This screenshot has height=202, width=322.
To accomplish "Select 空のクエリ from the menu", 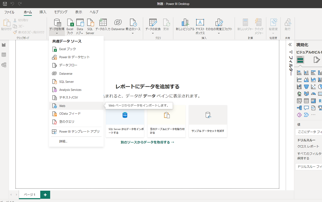I will pyautogui.click(x=76, y=122).
